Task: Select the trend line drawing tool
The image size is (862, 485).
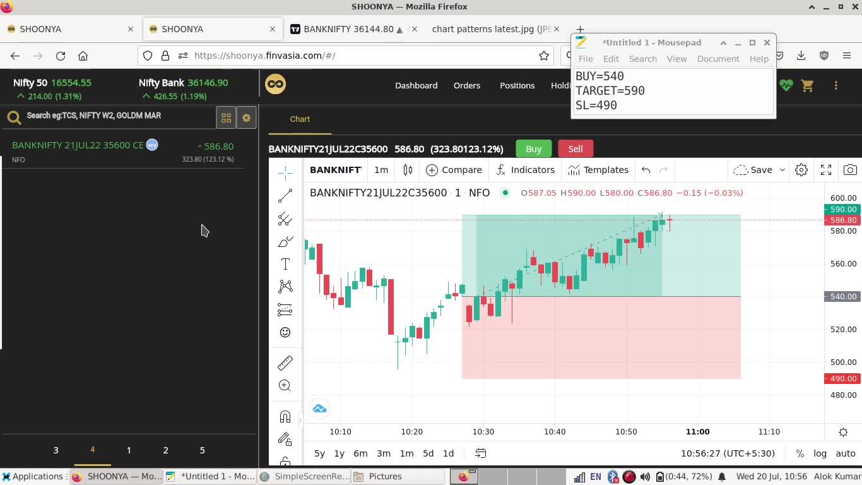Action: click(x=285, y=196)
